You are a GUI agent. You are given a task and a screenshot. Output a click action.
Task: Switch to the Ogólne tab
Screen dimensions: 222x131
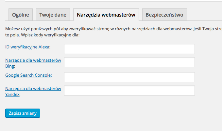[21, 15]
